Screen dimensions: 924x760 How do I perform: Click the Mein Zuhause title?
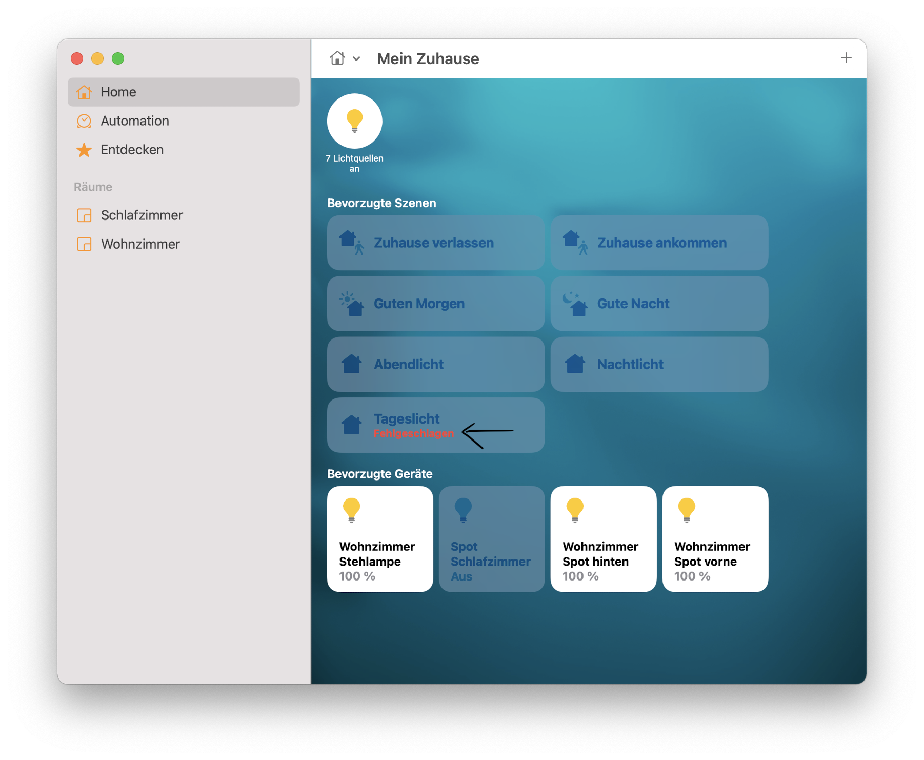428,58
